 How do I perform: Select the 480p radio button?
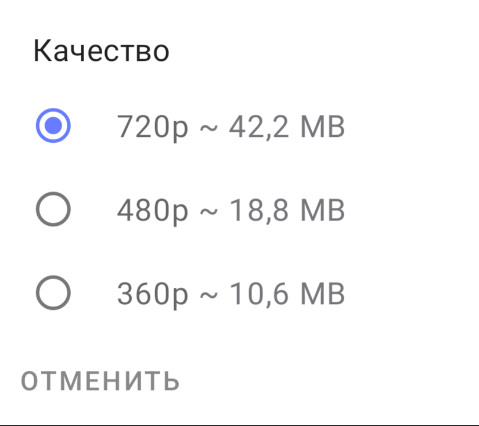tap(53, 210)
